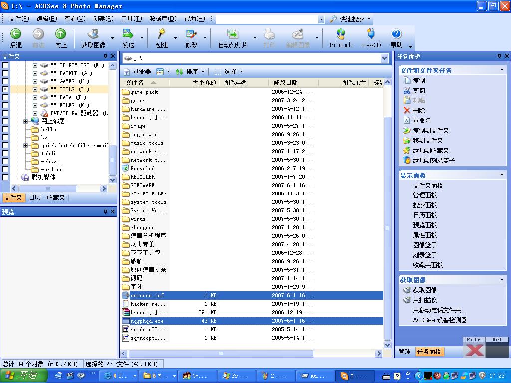Expand quick batch file compiler node
The width and height of the screenshot is (511, 383).
pyautogui.click(x=26, y=145)
